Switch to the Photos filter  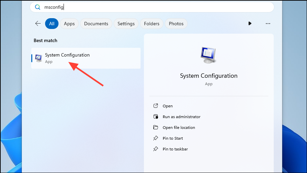(176, 24)
